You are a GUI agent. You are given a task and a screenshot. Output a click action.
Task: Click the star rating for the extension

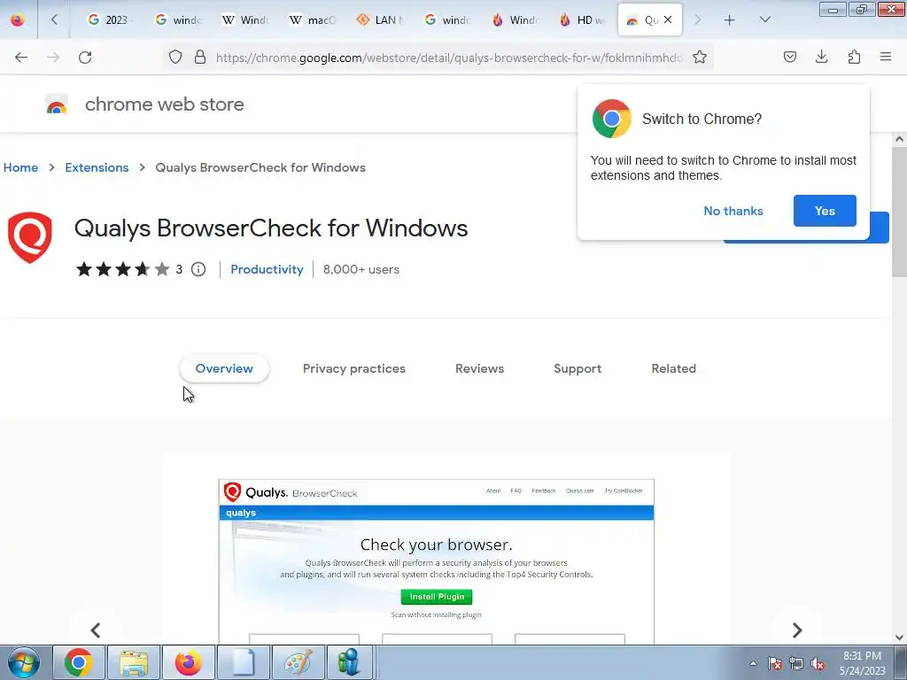pos(122,269)
